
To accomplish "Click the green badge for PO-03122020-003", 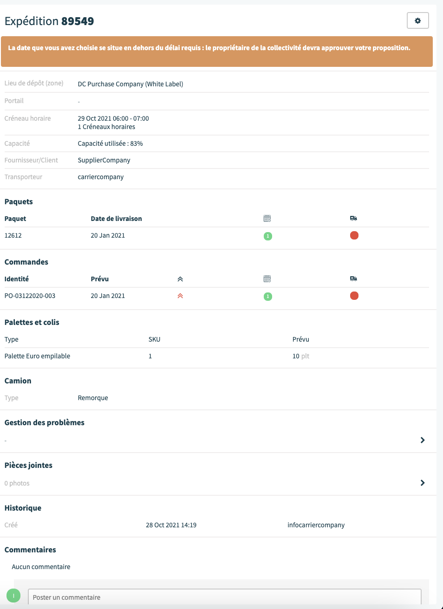I will tap(268, 296).
